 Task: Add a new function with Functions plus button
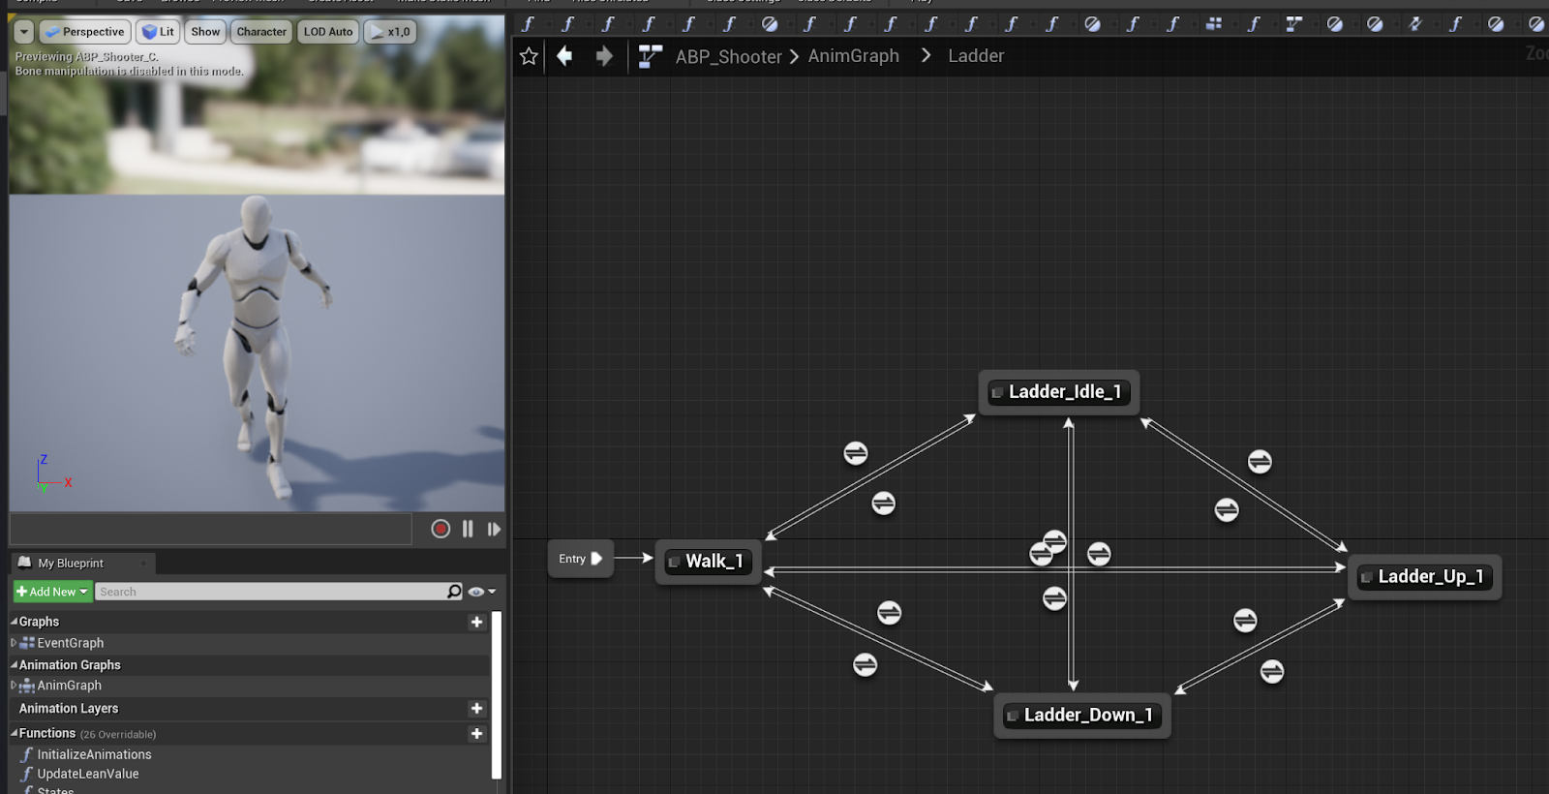tap(476, 733)
